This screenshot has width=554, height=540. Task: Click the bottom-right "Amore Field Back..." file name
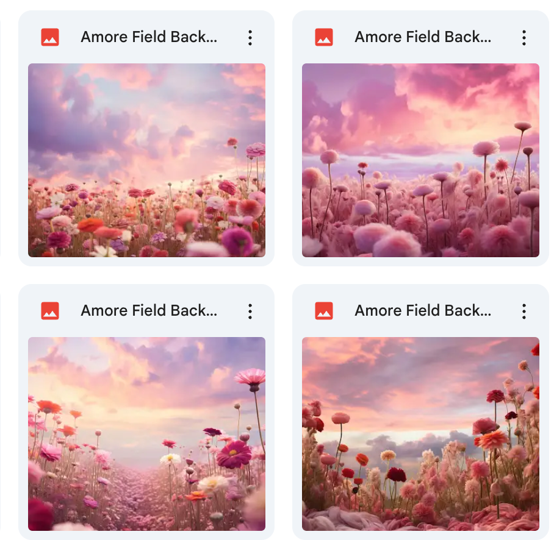[x=423, y=310]
